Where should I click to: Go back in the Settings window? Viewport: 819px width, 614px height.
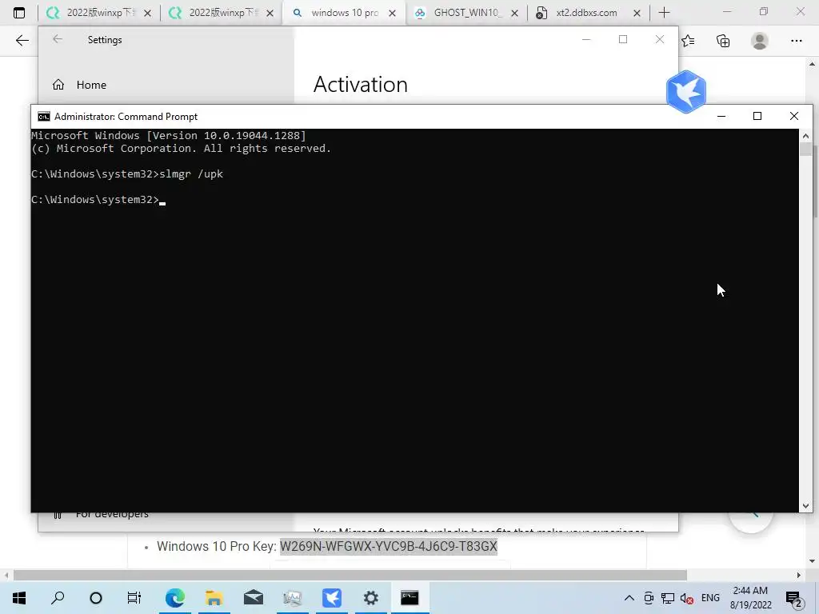point(58,39)
